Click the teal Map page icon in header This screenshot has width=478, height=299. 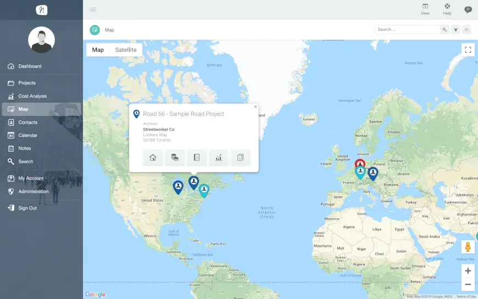pos(95,30)
